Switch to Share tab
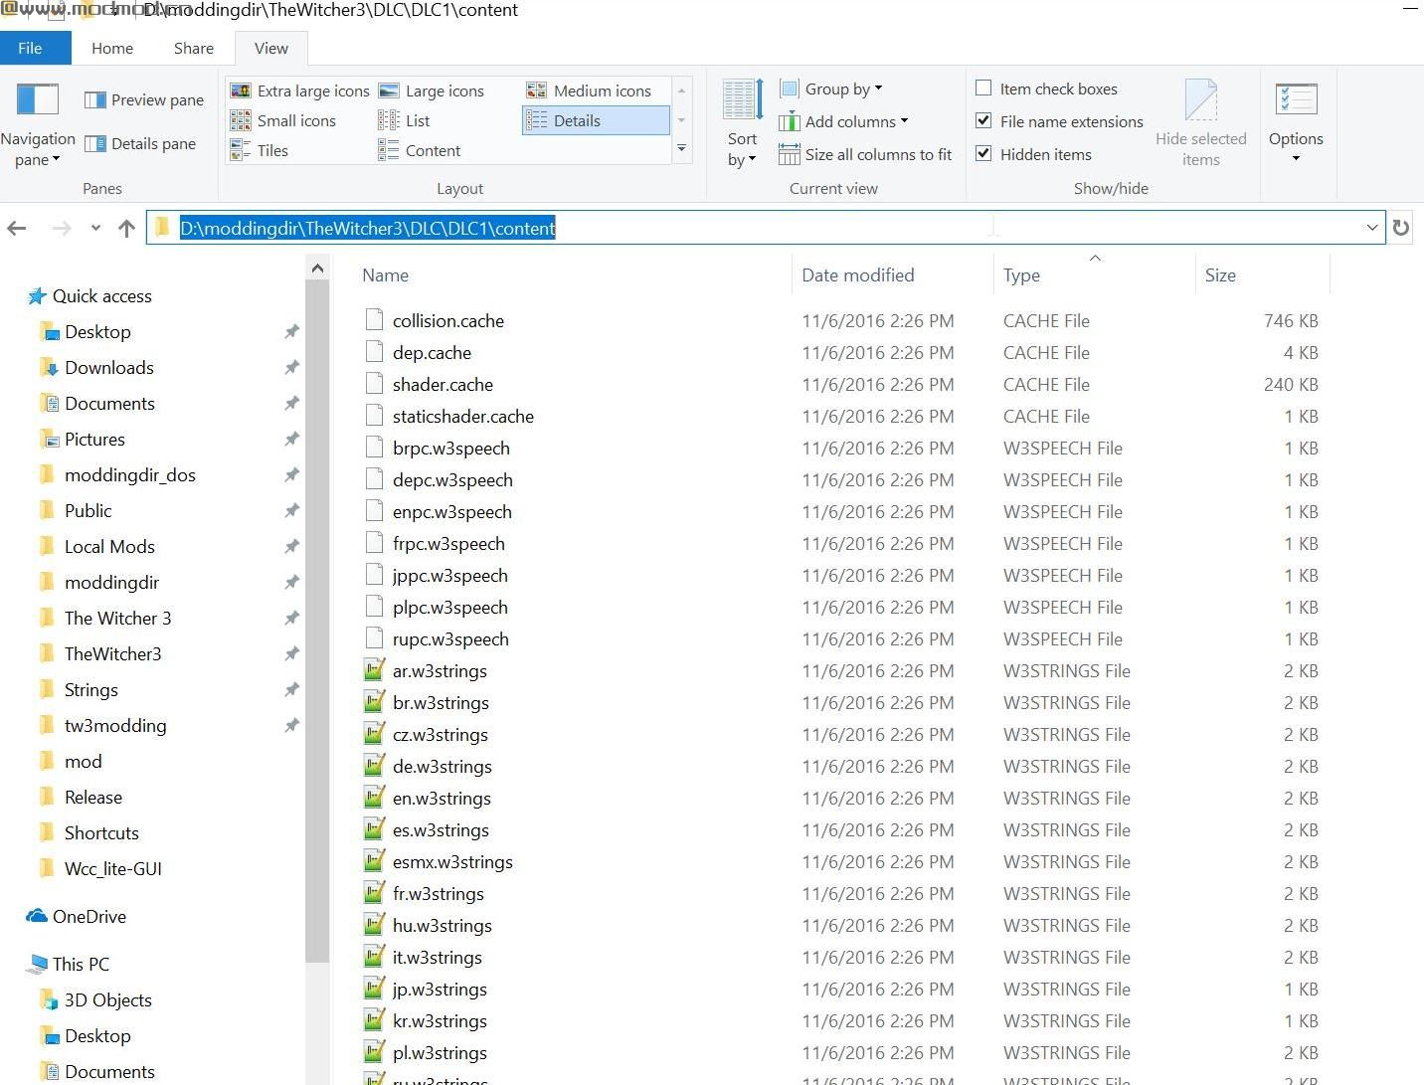 click(194, 48)
